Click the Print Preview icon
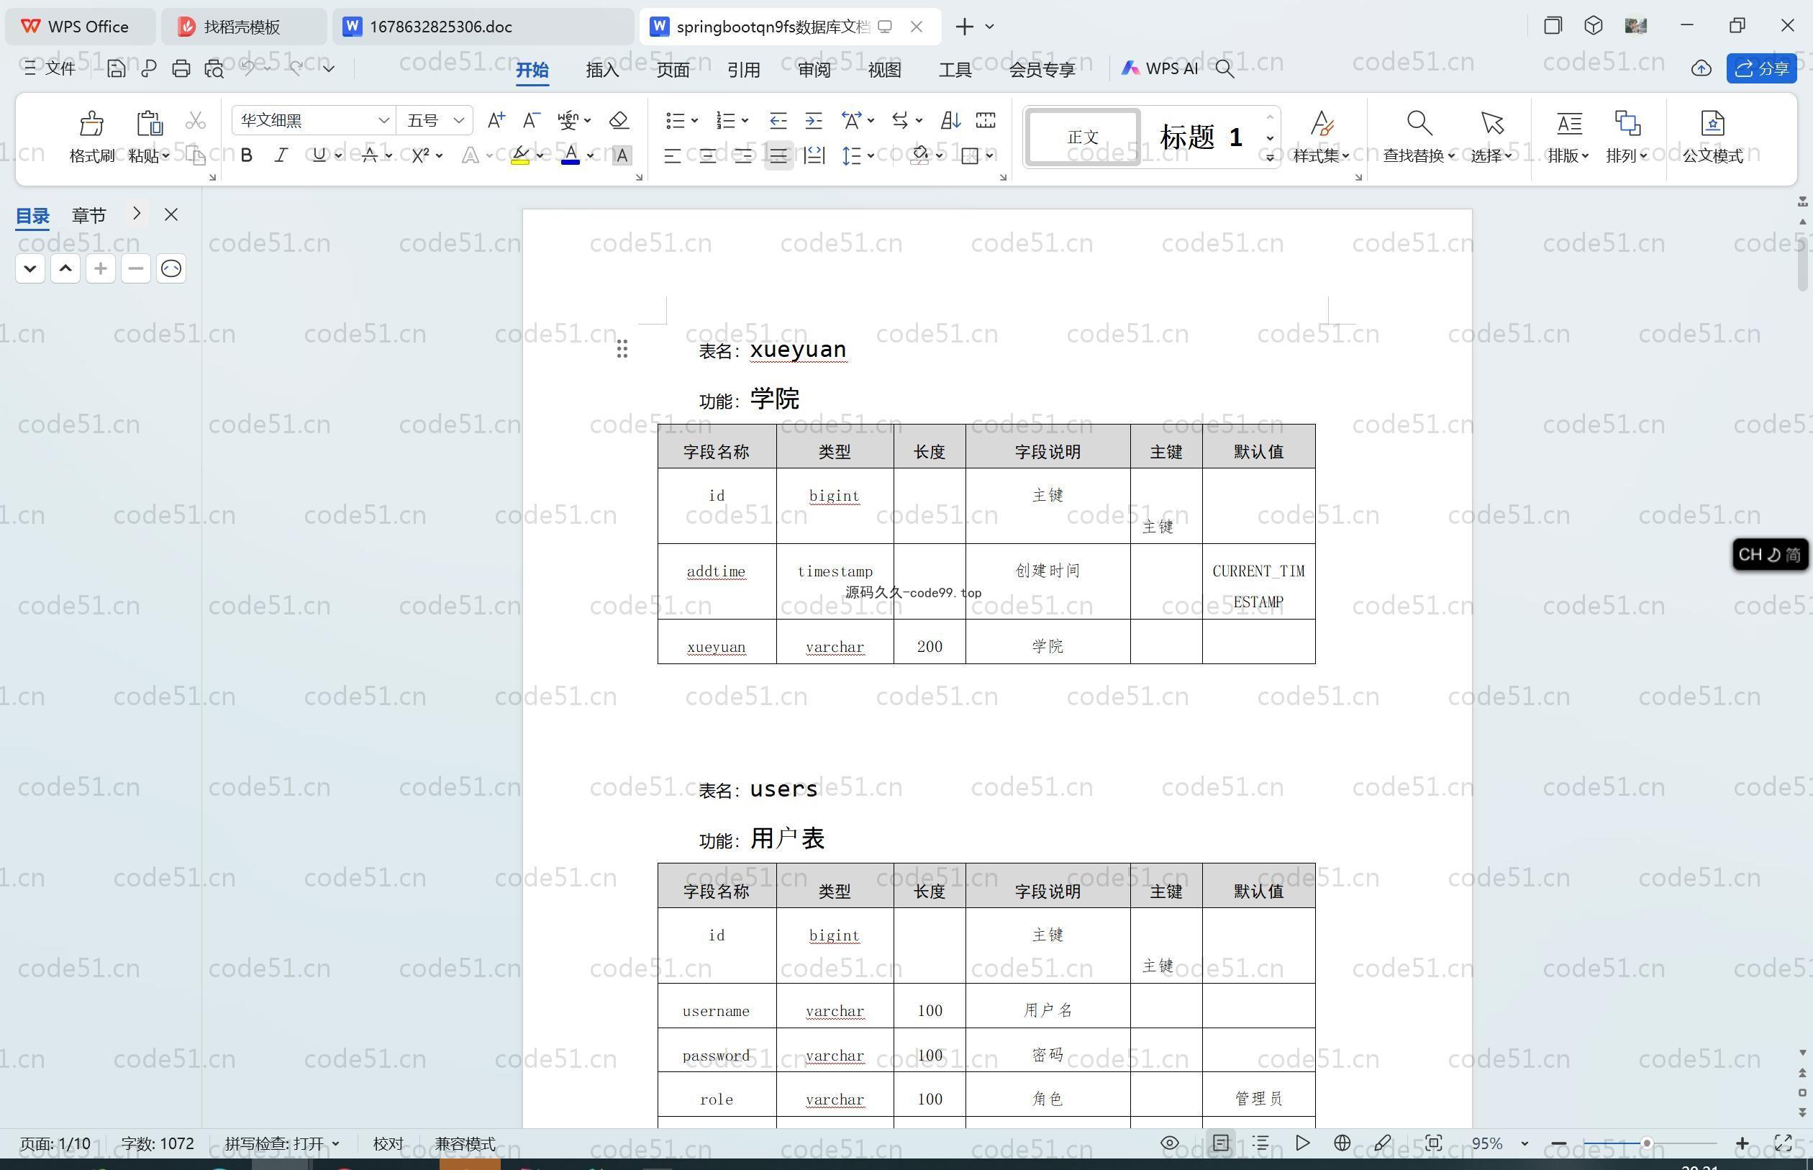 pos(214,68)
